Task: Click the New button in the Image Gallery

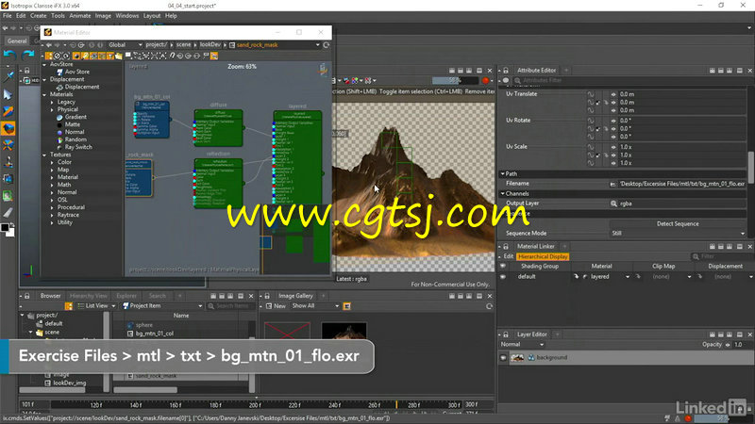Action: click(x=276, y=305)
